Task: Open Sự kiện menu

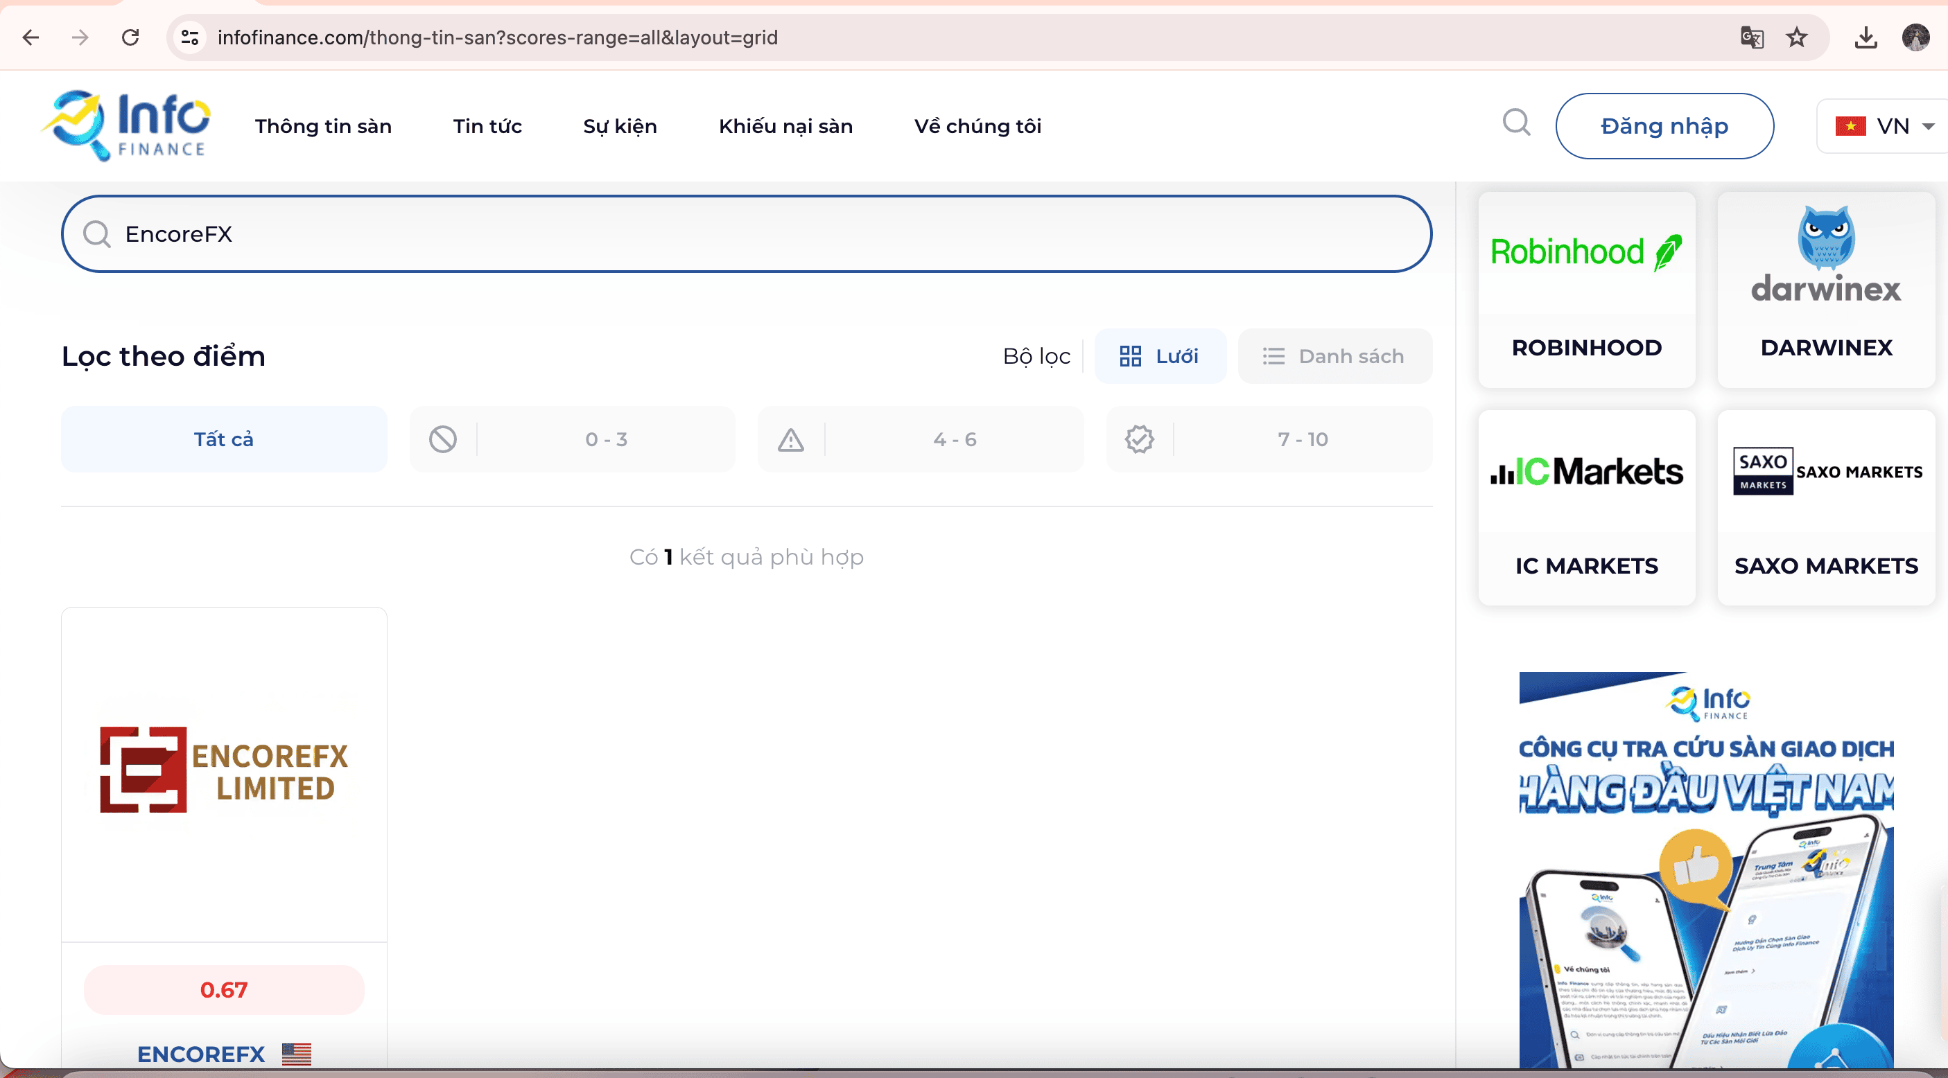Action: tap(620, 126)
